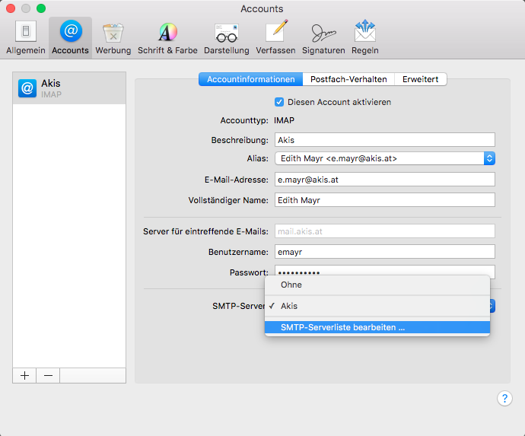This screenshot has width=525, height=436.
Task: Click the Beschreibung text field
Action: pos(384,140)
